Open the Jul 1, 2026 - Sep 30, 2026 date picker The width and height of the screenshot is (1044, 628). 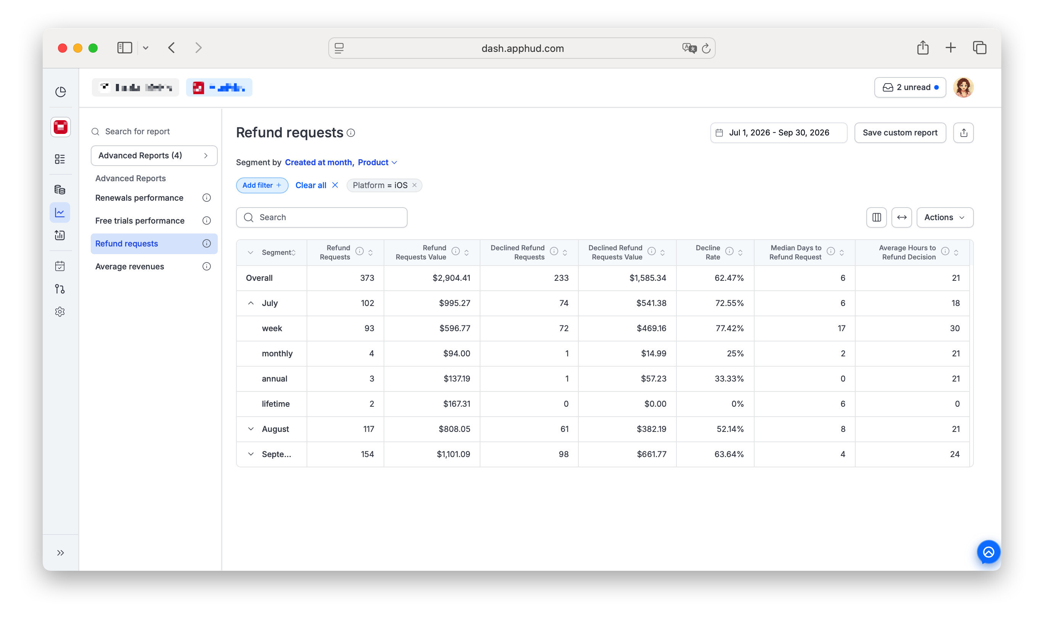[779, 133]
